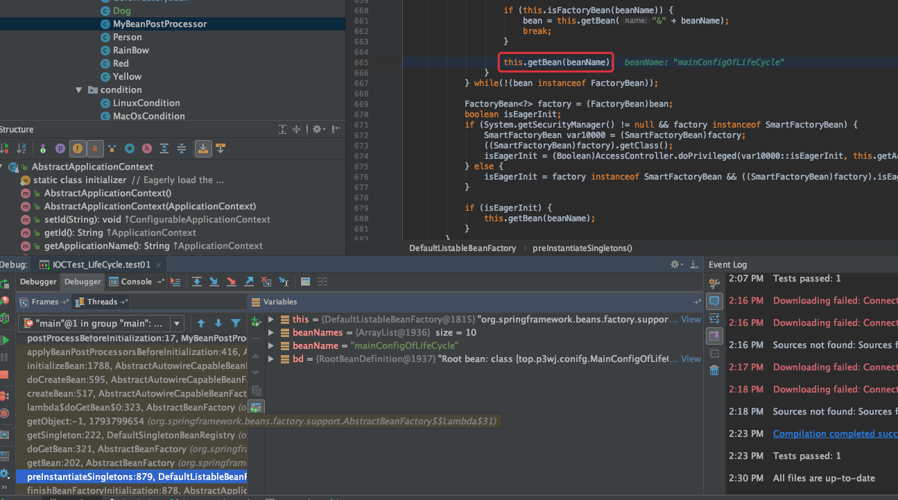Click next frame down arrow

click(x=218, y=323)
